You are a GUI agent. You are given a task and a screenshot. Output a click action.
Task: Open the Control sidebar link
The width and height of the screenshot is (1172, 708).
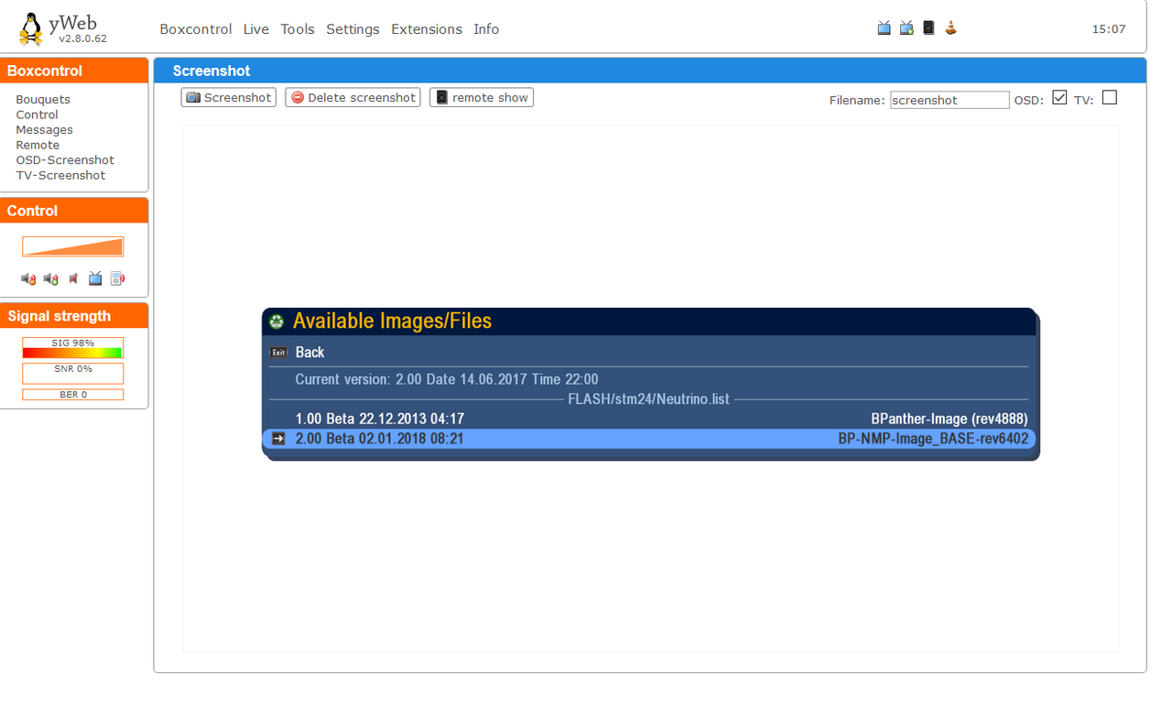click(x=37, y=114)
